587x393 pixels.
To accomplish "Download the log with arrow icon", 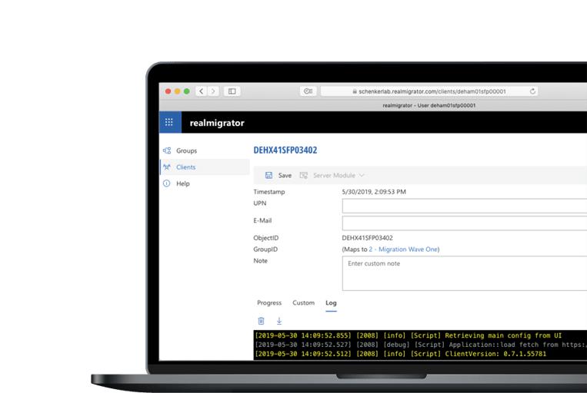I will point(279,321).
